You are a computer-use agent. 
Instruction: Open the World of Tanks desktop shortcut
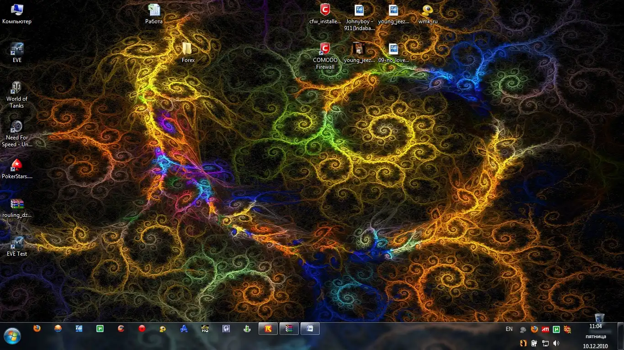coord(17,88)
